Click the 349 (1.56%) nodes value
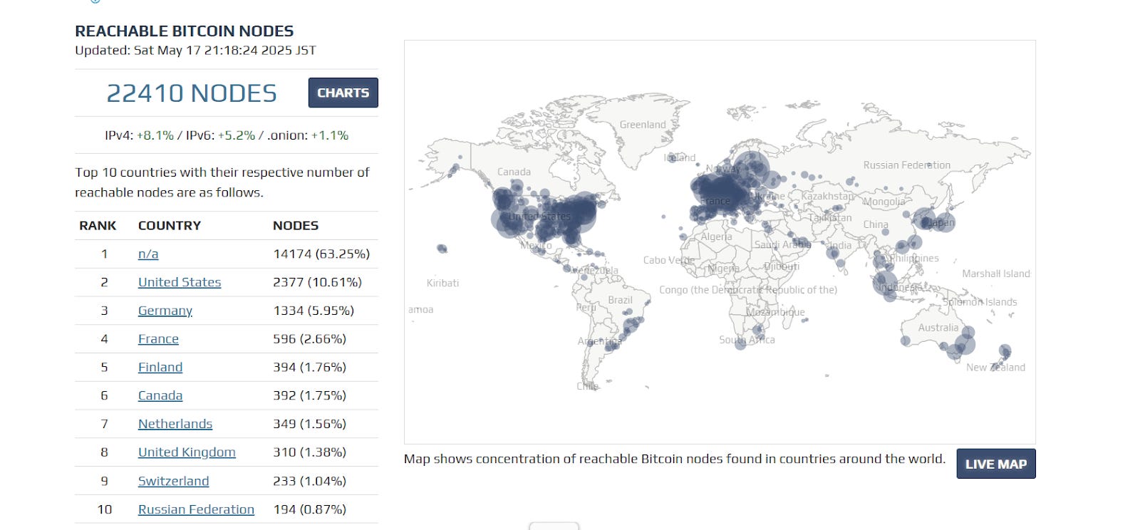The width and height of the screenshot is (1140, 530). click(x=309, y=424)
